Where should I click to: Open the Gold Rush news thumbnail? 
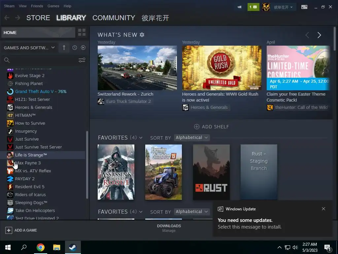pyautogui.click(x=221, y=68)
